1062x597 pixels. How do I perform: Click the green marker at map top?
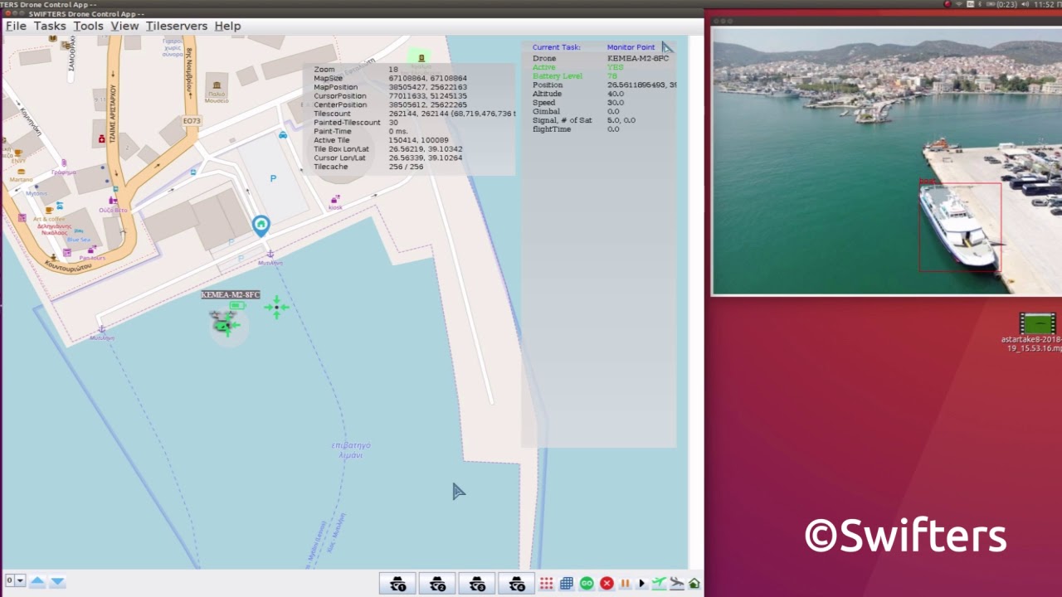pos(421,58)
